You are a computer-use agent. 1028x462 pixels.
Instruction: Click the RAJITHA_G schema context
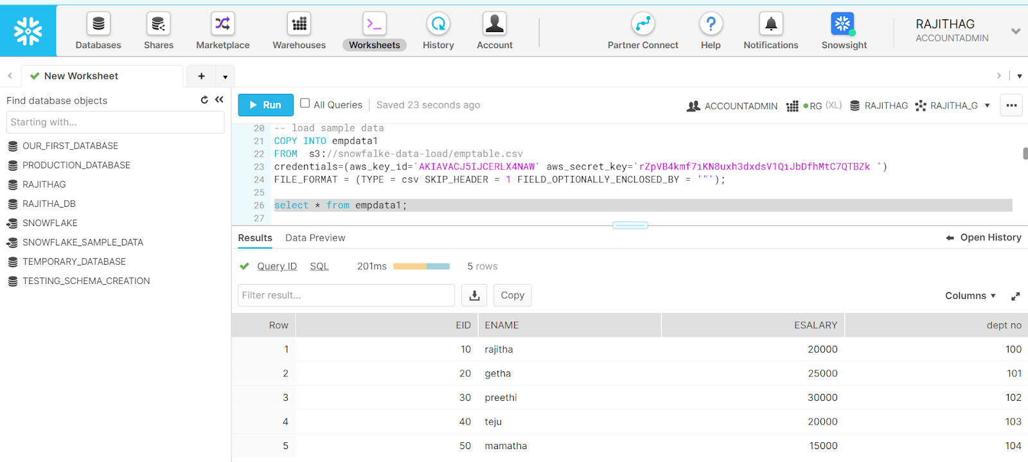click(x=946, y=106)
